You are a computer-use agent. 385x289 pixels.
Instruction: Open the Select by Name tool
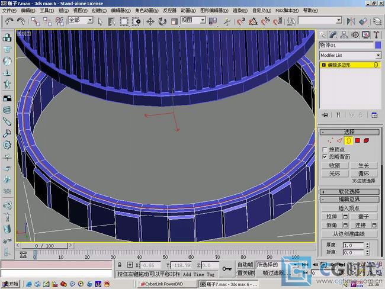click(x=112, y=21)
